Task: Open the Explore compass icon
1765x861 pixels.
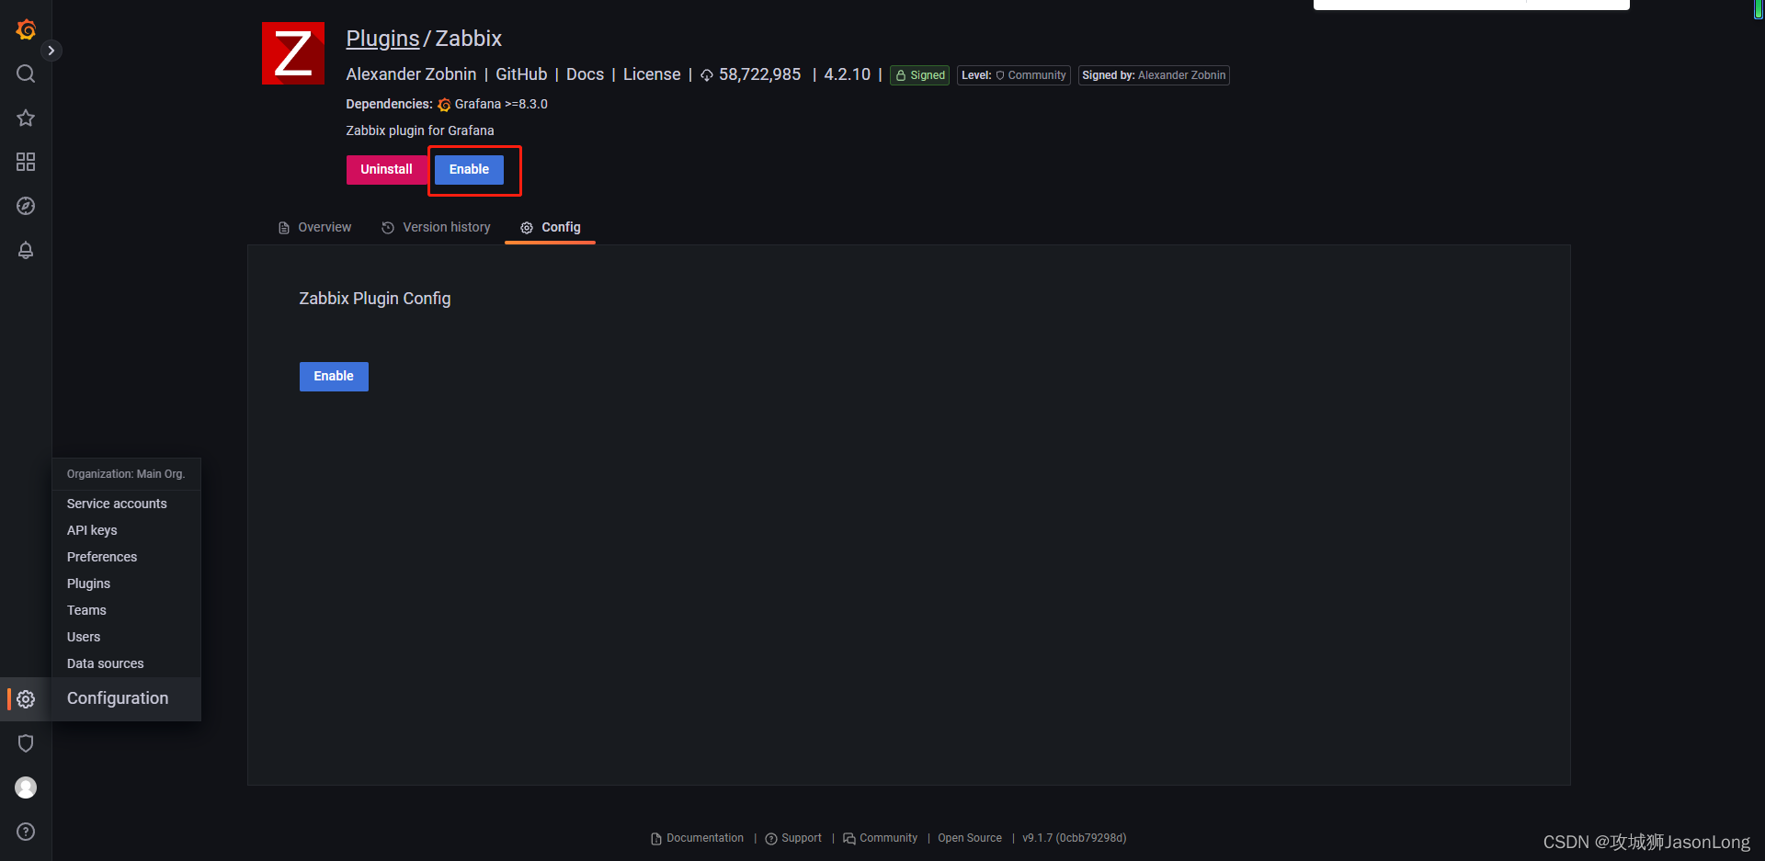Action: pos(26,206)
